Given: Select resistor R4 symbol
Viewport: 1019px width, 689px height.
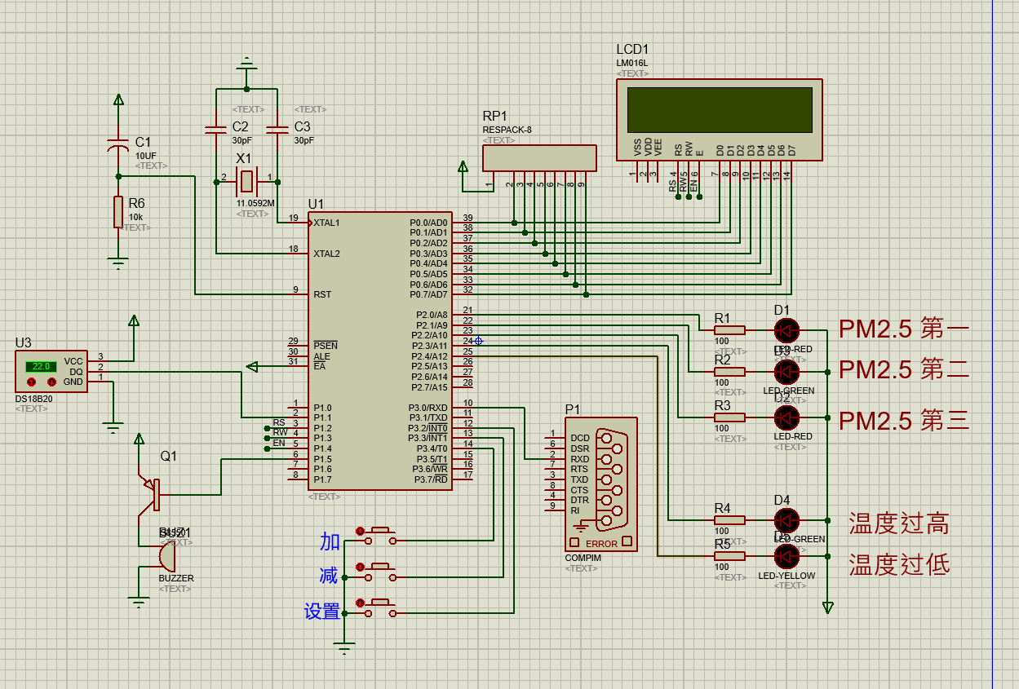Looking at the screenshot, I should [x=729, y=519].
